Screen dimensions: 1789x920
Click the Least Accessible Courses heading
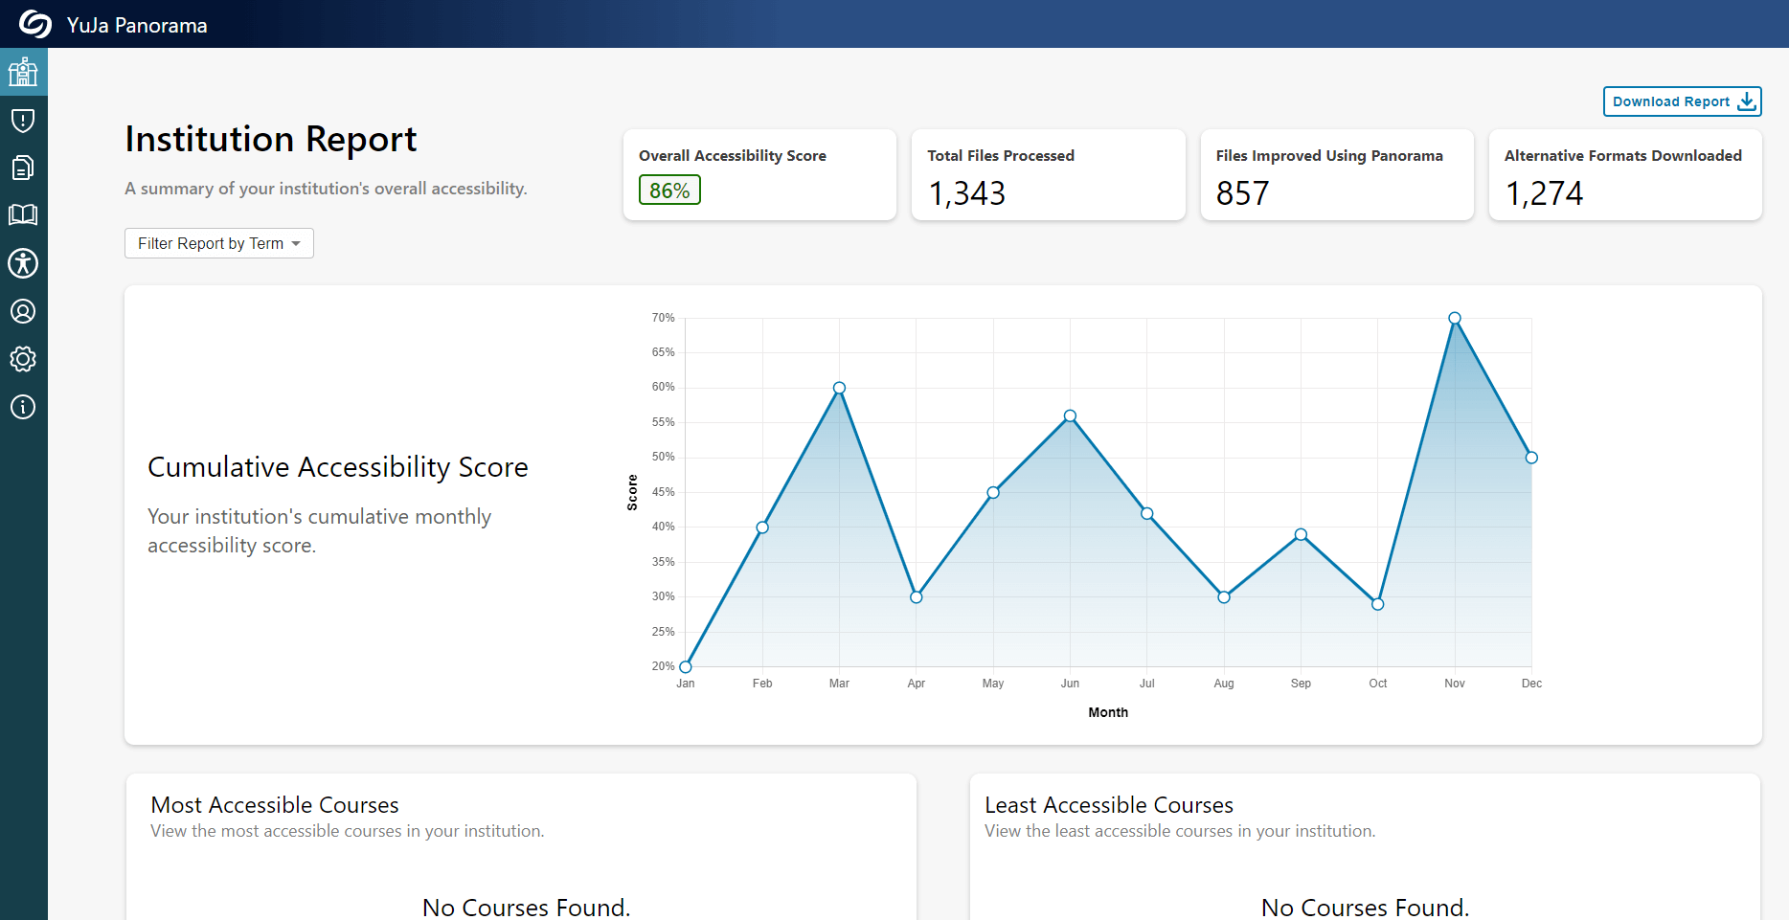pos(1109,804)
